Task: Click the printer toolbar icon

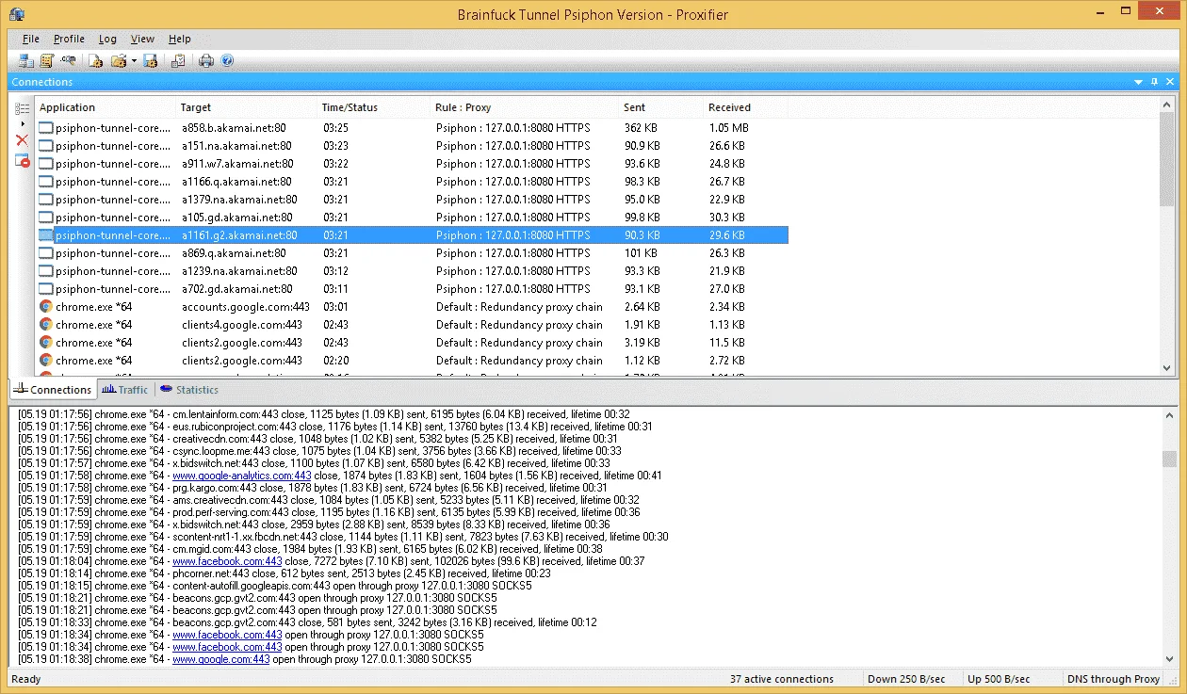Action: point(206,61)
